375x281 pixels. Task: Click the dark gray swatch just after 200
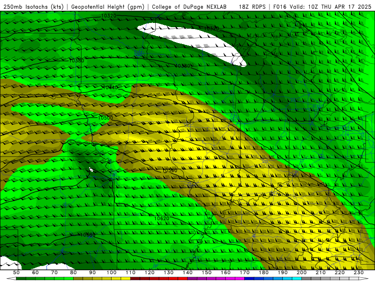(307, 279)
